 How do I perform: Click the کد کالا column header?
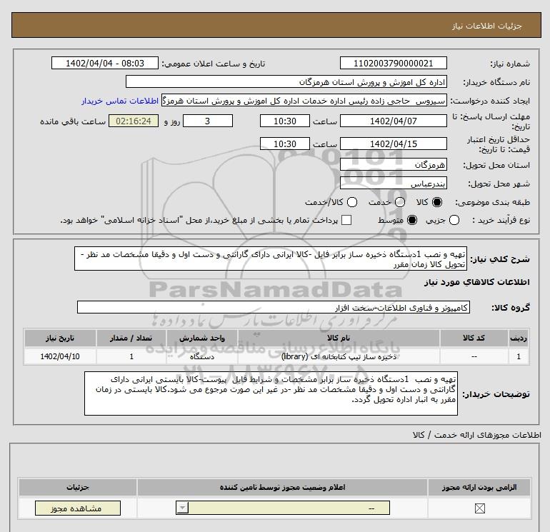coord(474,338)
